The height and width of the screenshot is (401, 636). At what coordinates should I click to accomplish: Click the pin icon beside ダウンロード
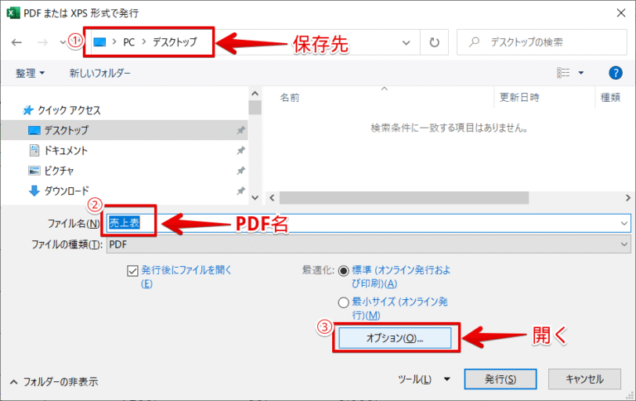pyautogui.click(x=240, y=190)
